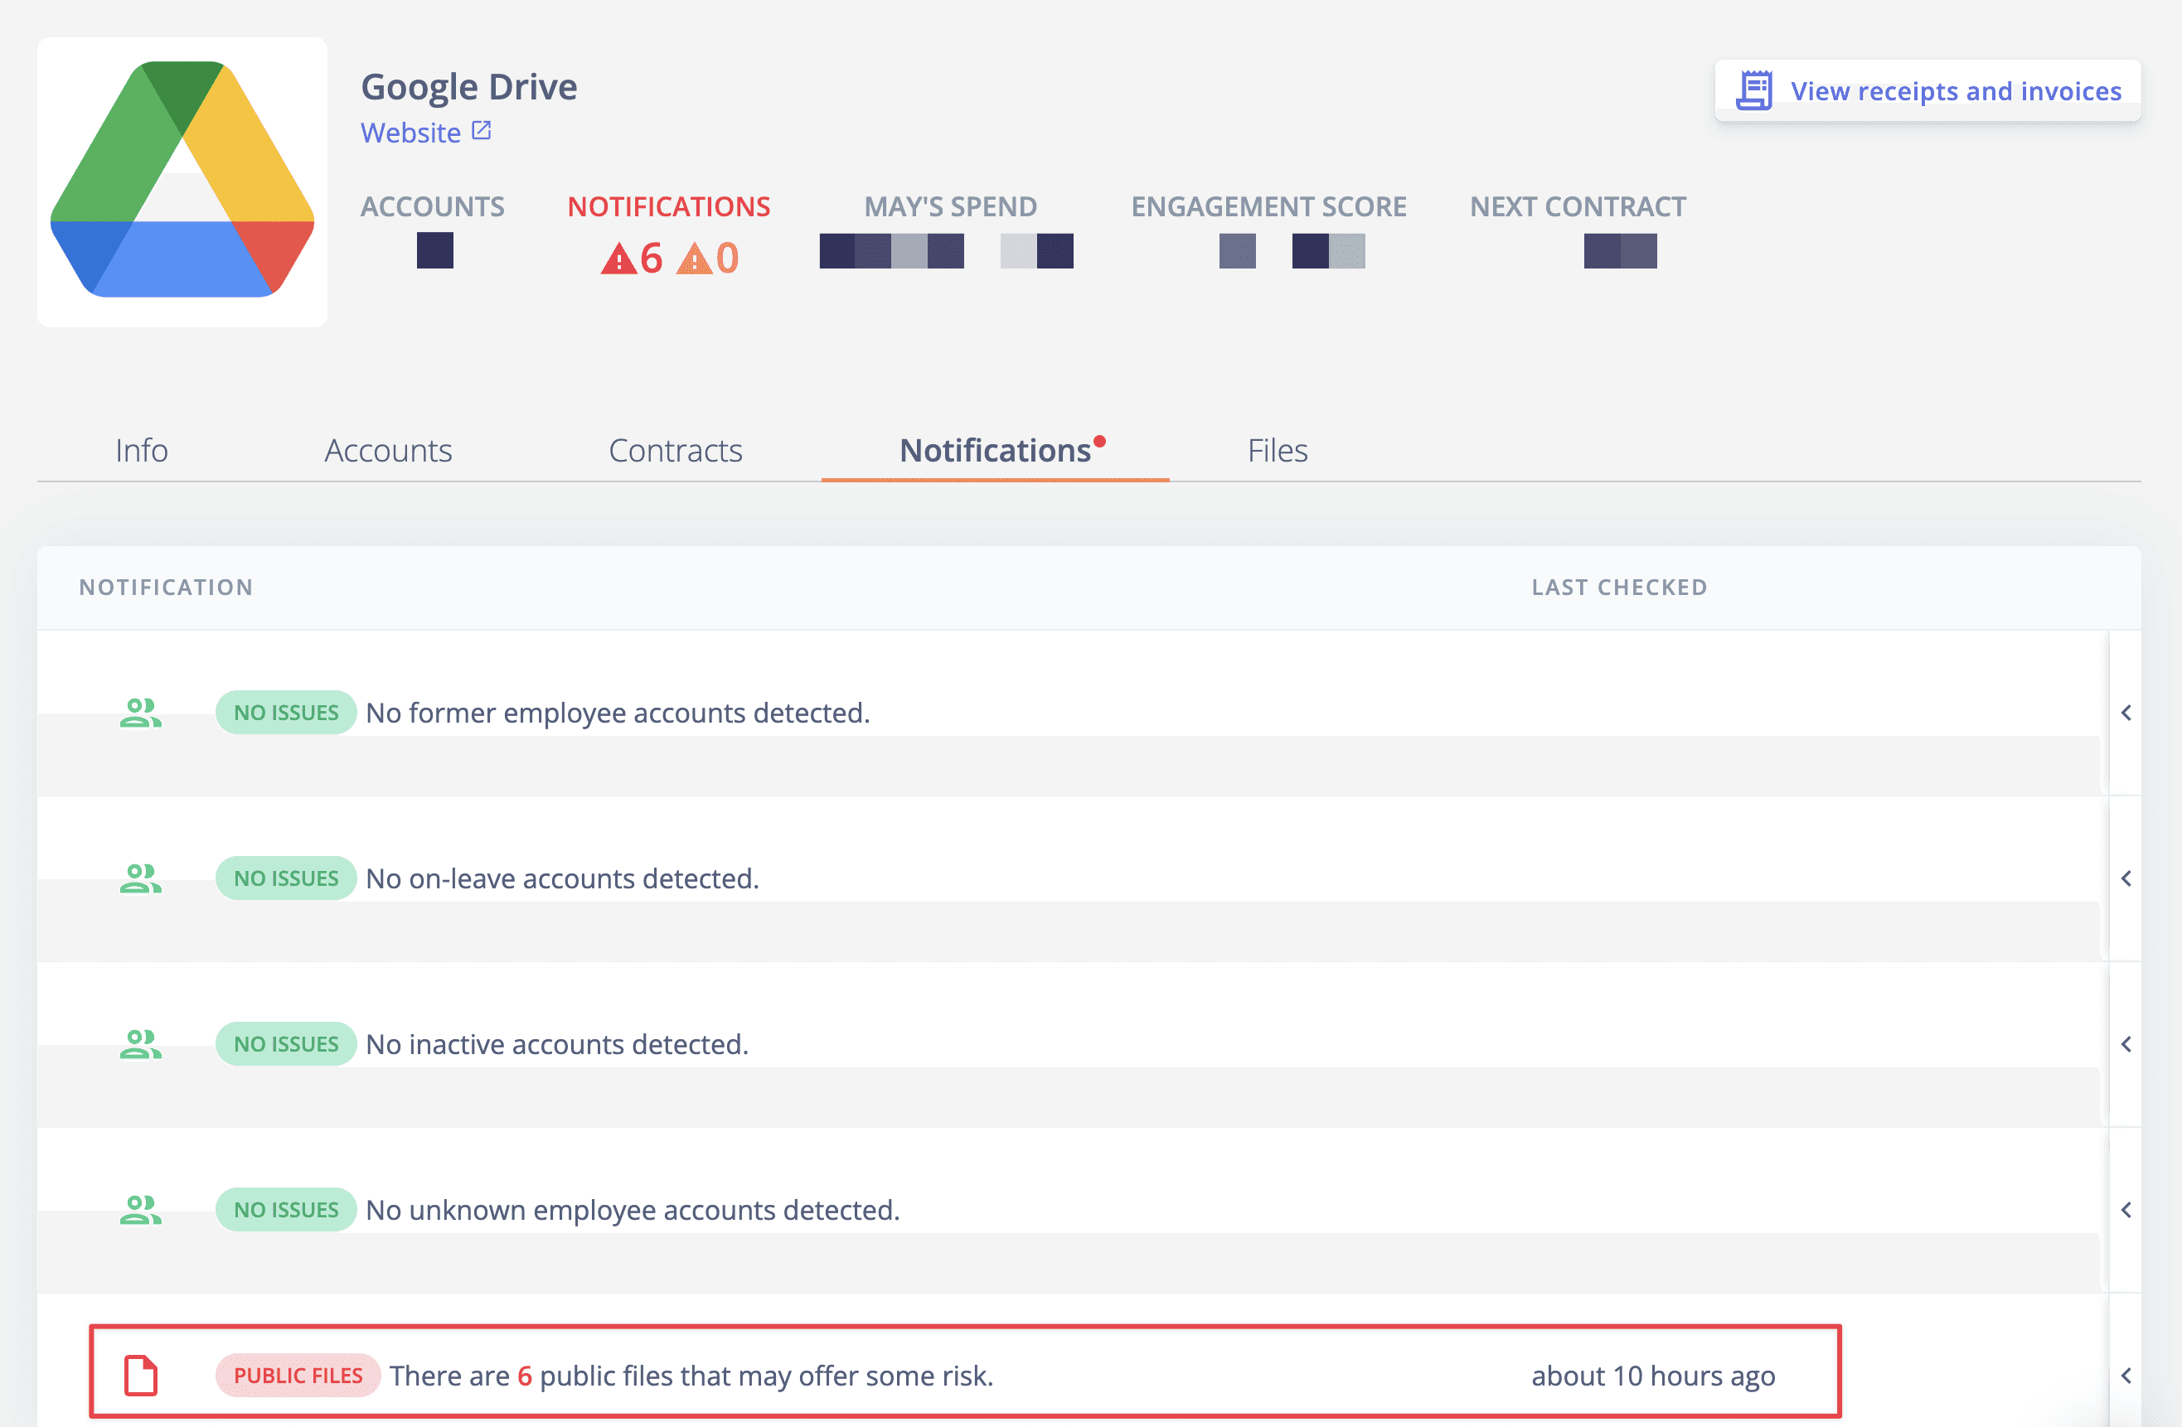Image resolution: width=2182 pixels, height=1427 pixels.
Task: Click the unknown employee accounts people icon
Action: coord(140,1210)
